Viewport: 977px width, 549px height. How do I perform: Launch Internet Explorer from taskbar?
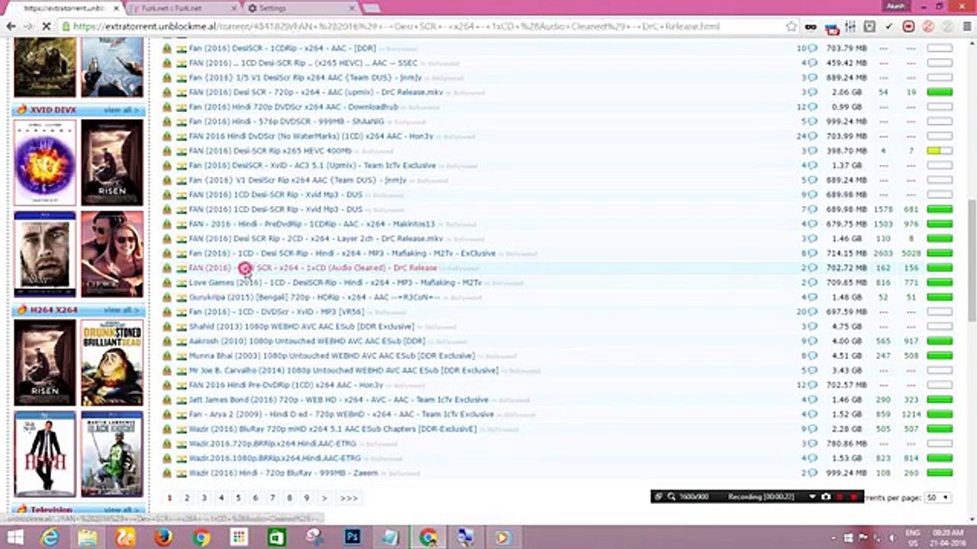[x=50, y=538]
